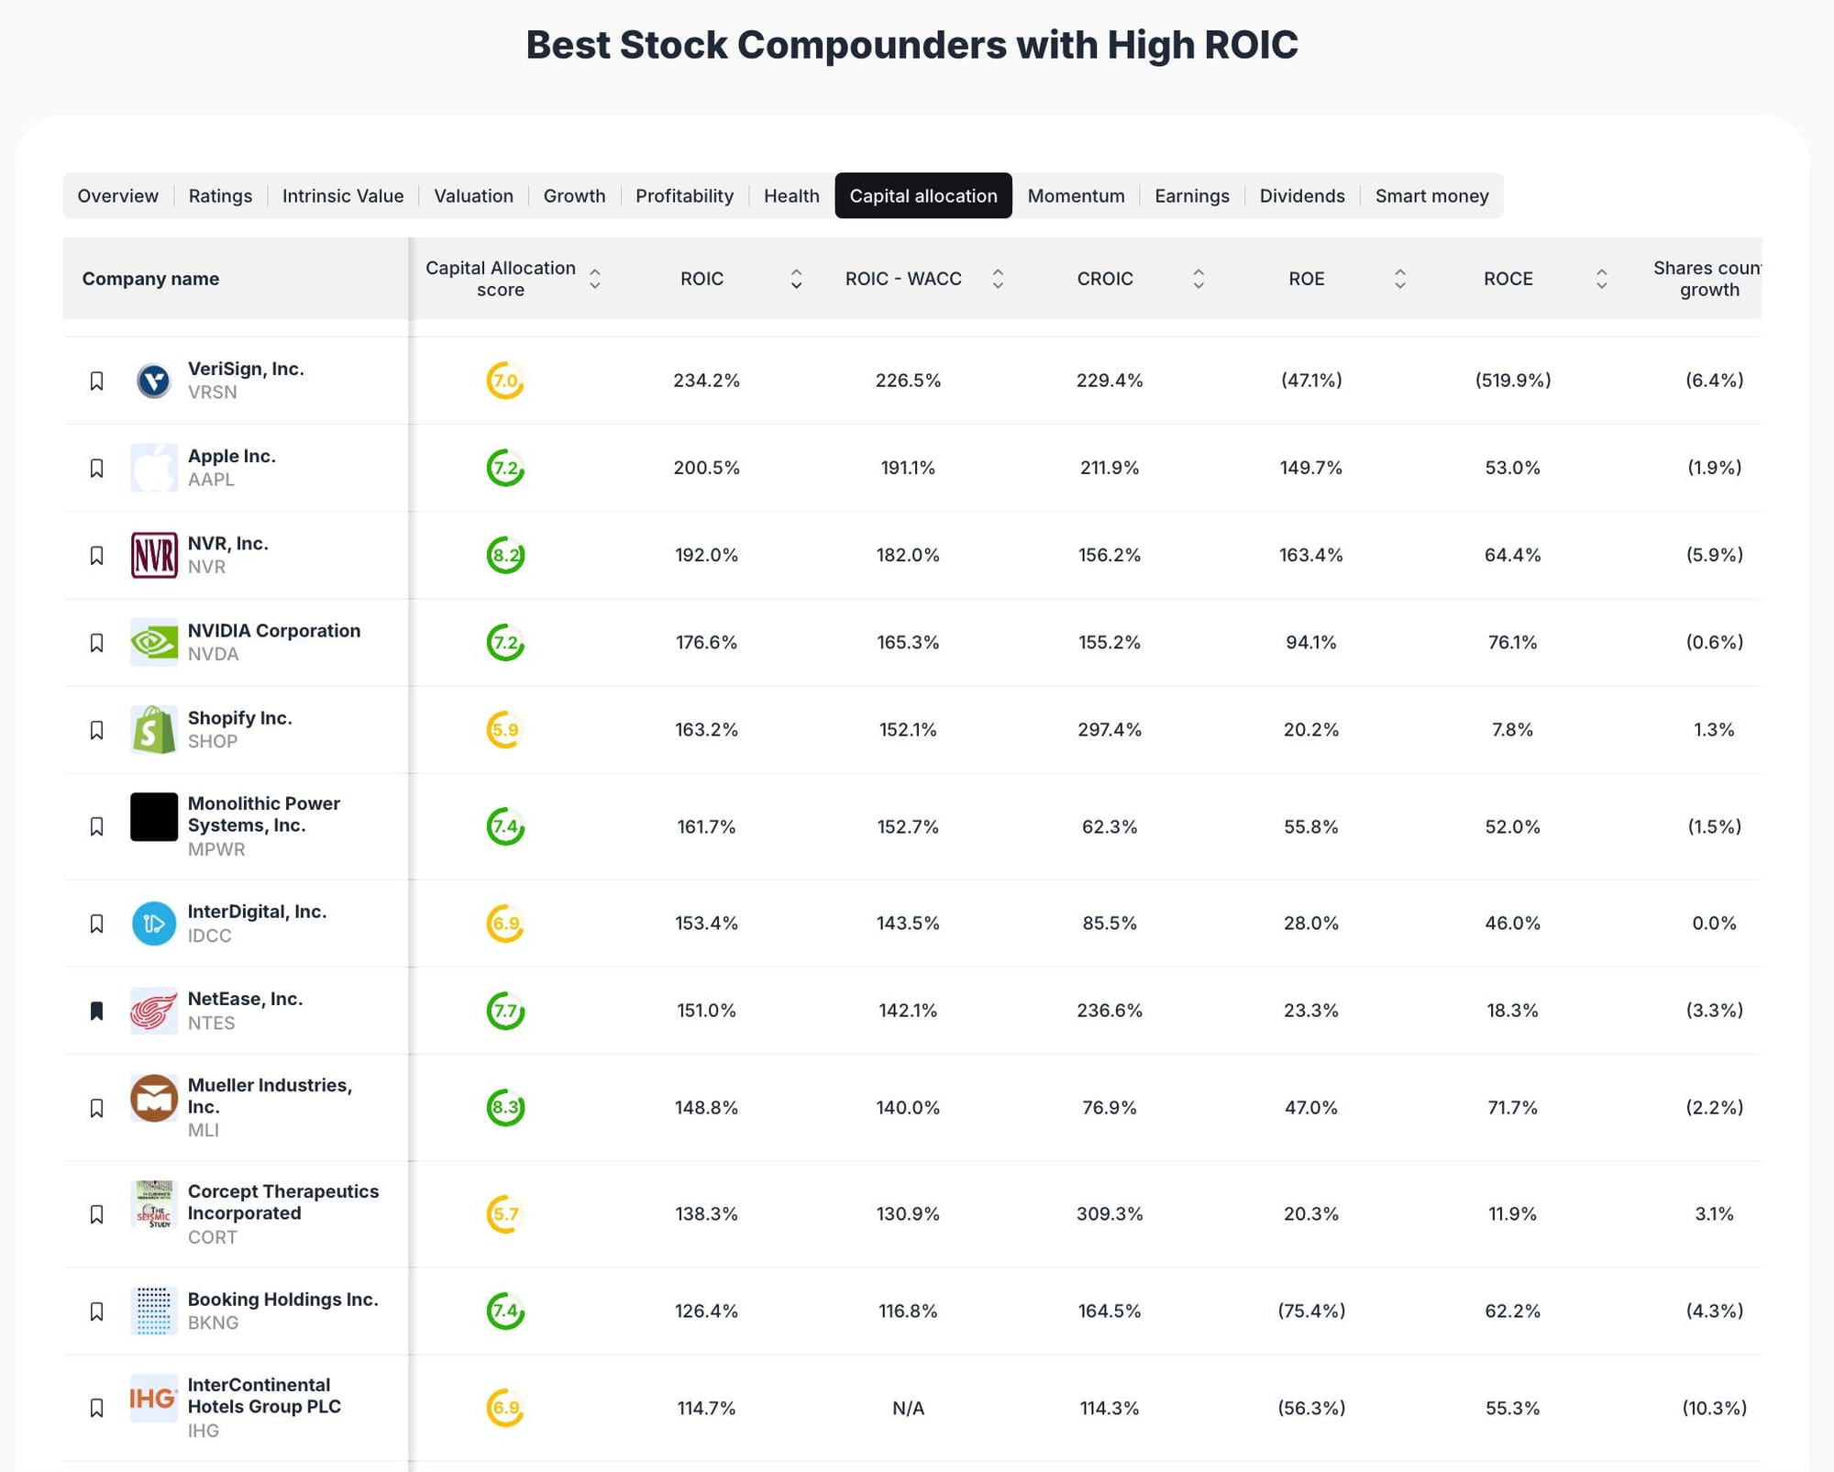Image resolution: width=1834 pixels, height=1472 pixels.
Task: Sort table by CROIC column arrows
Action: 1198,279
